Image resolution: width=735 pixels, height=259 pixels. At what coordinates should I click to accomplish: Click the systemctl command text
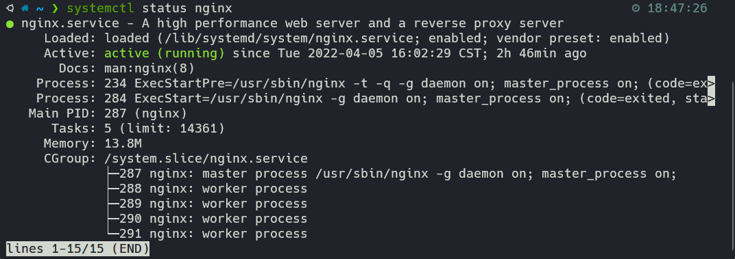click(100, 9)
